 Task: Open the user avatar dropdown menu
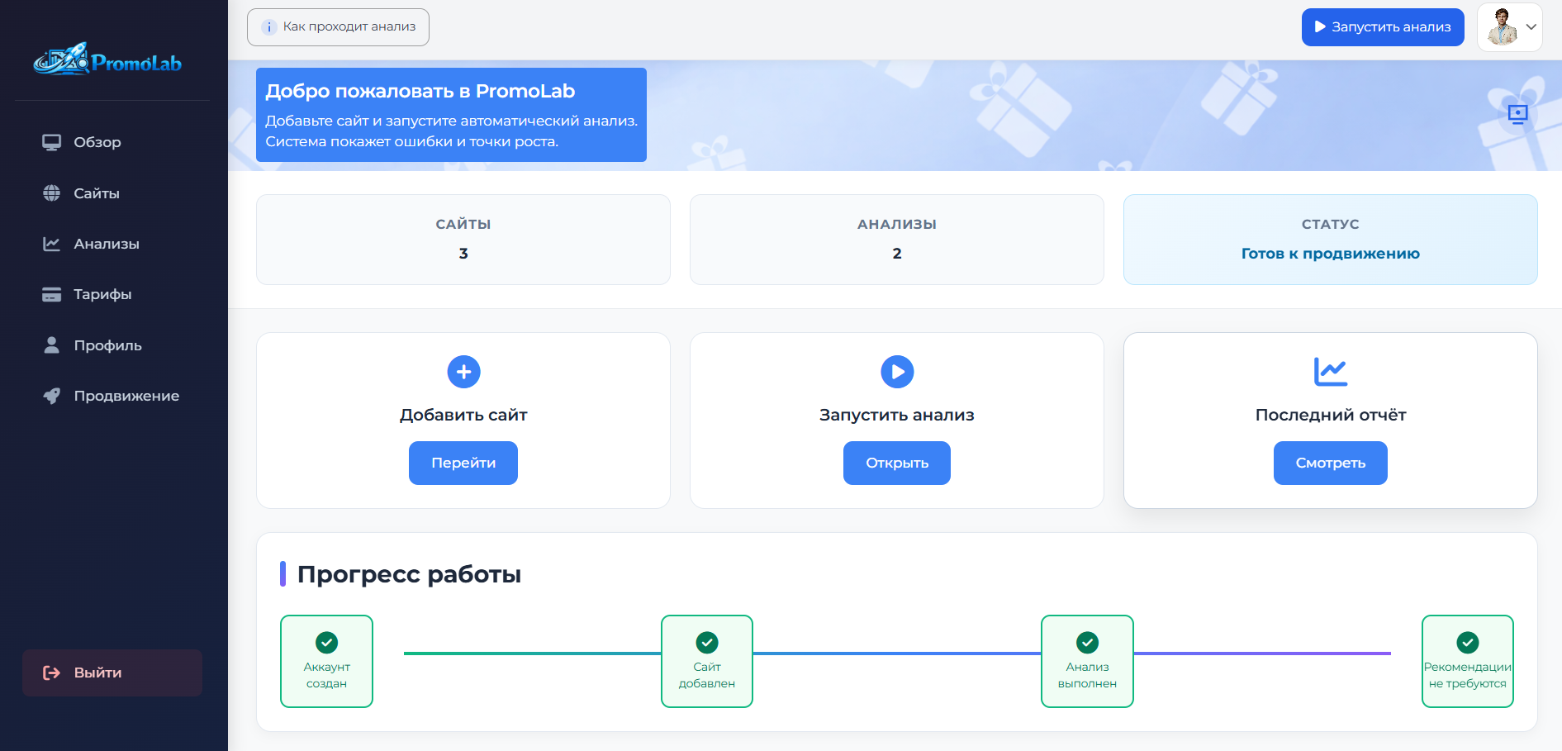(x=1510, y=27)
